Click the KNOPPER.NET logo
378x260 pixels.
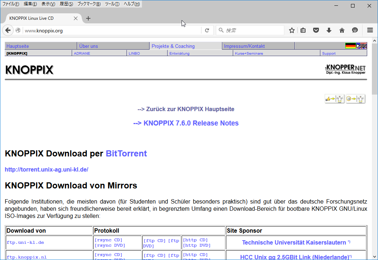(x=346, y=69)
